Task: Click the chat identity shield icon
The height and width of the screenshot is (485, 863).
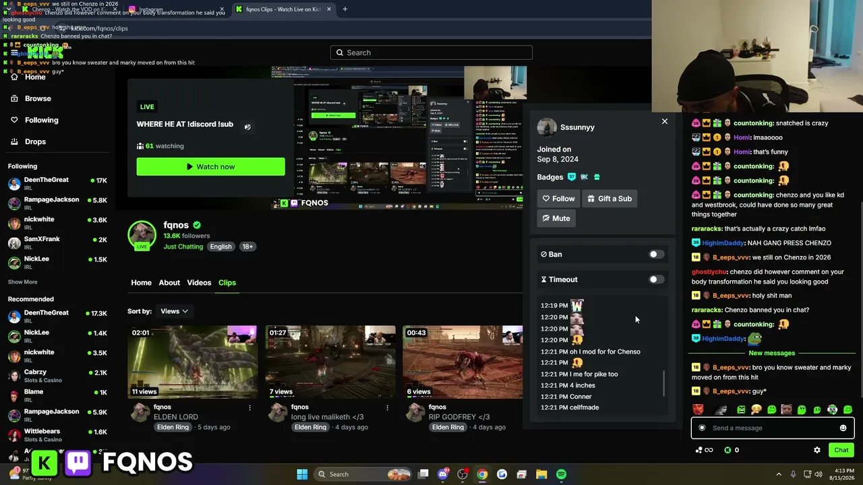Action: point(702,428)
